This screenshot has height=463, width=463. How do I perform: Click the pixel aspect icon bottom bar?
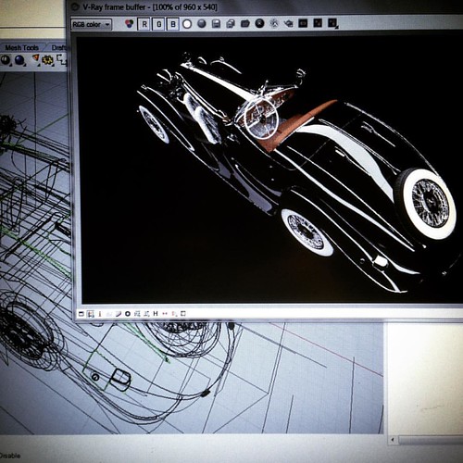174,314
